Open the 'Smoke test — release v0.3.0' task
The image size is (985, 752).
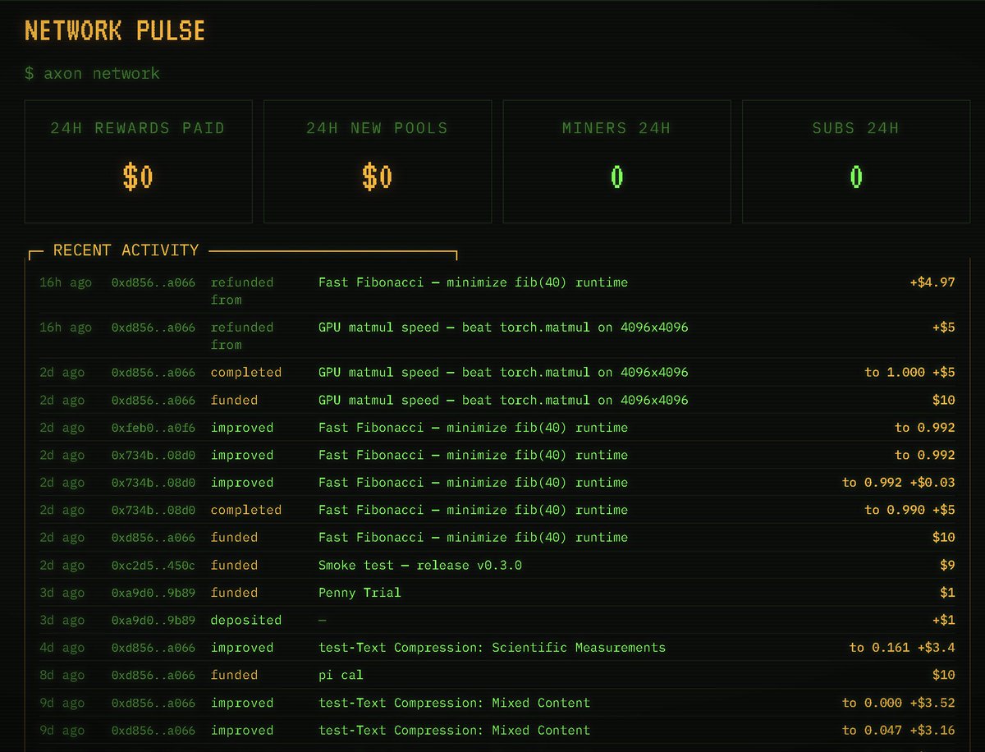pos(420,566)
